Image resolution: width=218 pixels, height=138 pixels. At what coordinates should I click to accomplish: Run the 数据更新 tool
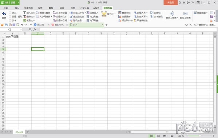tap(124, 16)
